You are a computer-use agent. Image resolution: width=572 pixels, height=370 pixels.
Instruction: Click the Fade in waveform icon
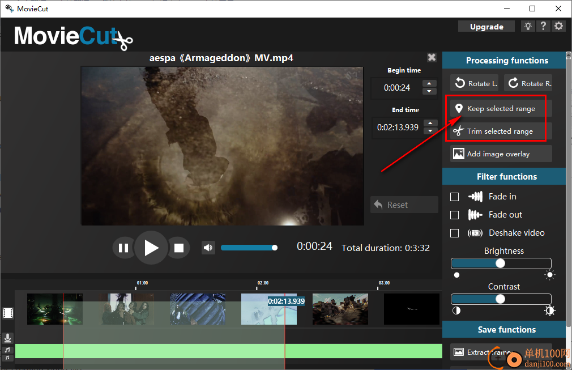click(x=475, y=197)
